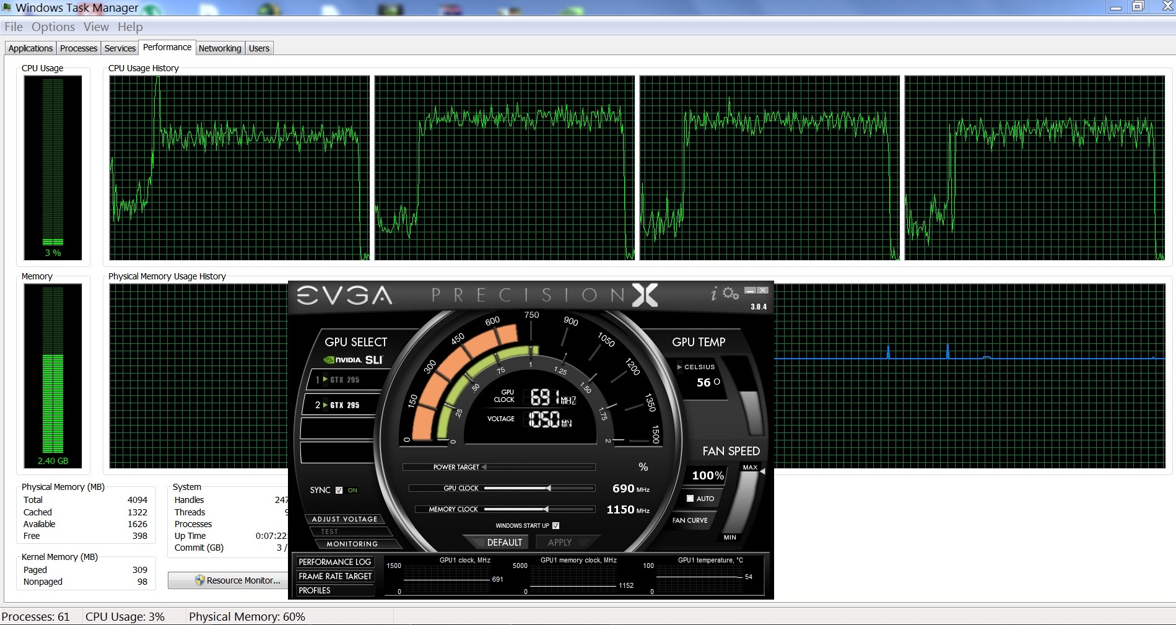Click the Fan Curve button
Viewport: 1176px width, 625px height.
pyautogui.click(x=690, y=520)
